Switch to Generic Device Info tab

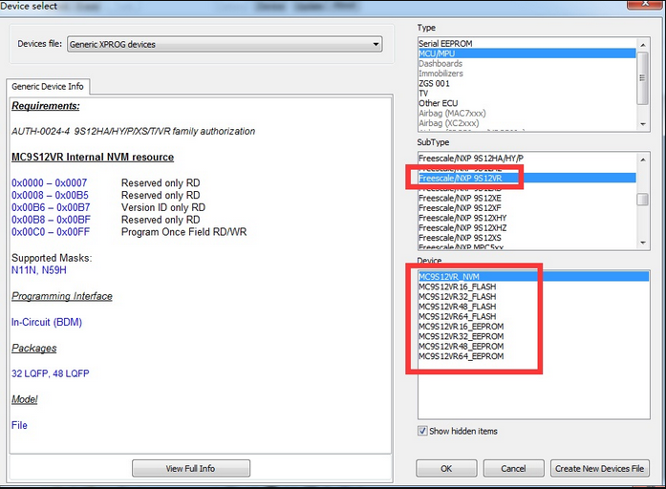pos(48,87)
